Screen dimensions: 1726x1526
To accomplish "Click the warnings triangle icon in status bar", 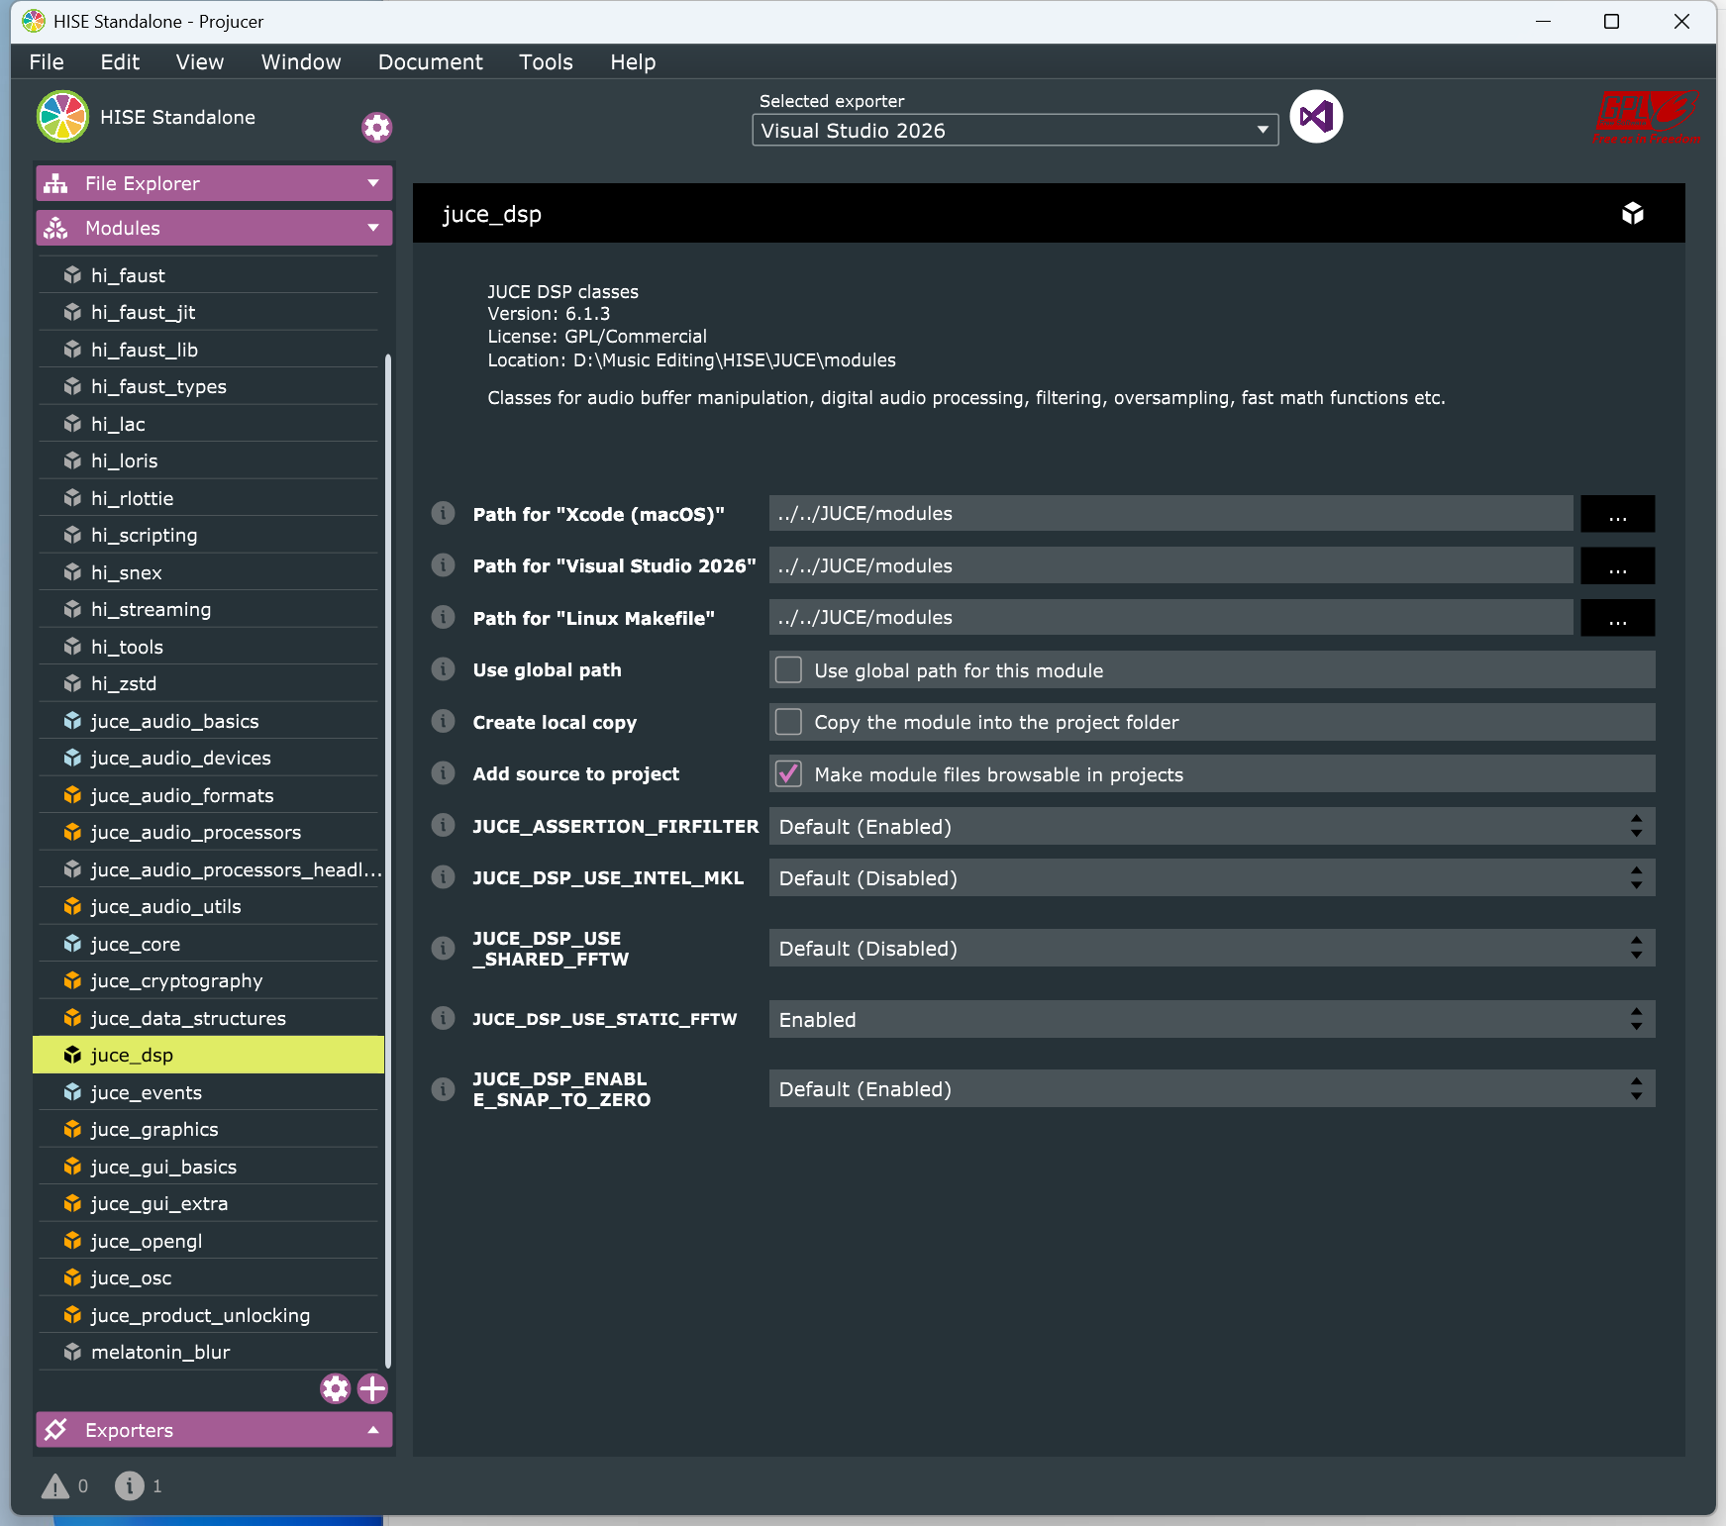I will (x=55, y=1485).
